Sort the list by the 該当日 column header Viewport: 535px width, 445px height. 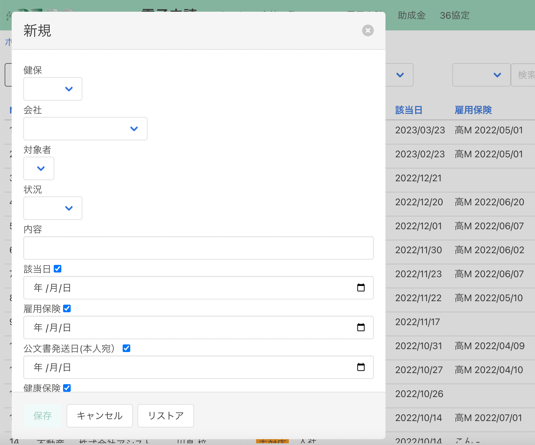pos(408,110)
